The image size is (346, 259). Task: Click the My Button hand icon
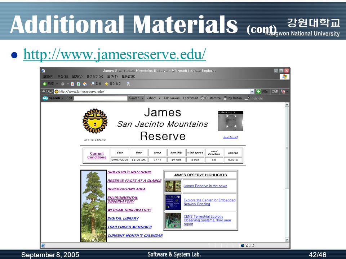pos(232,98)
